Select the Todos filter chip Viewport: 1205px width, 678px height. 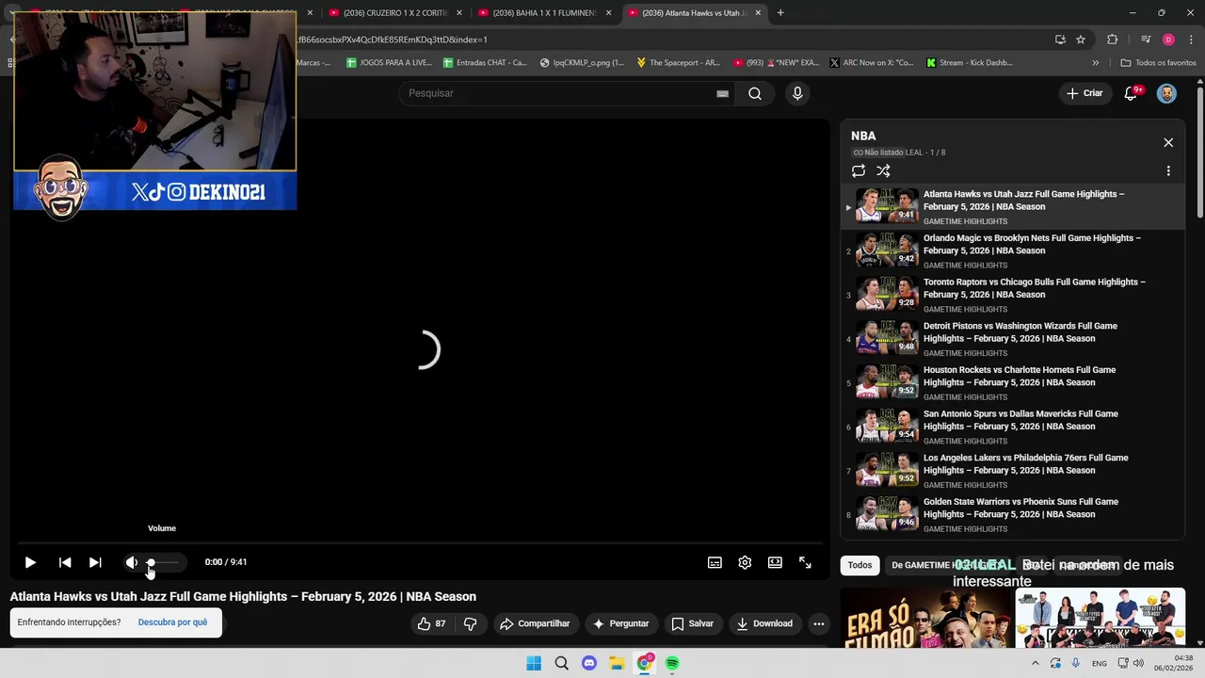click(860, 565)
